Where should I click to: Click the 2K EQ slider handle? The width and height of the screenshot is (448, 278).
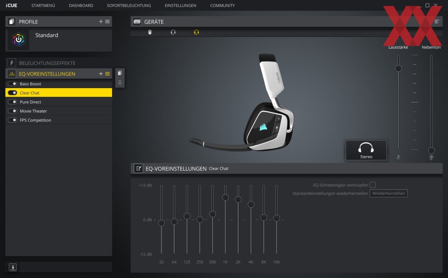pos(238,199)
